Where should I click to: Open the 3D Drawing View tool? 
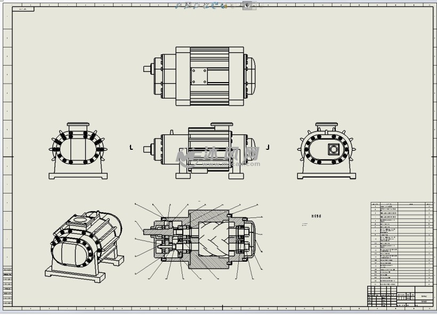pos(224,5)
